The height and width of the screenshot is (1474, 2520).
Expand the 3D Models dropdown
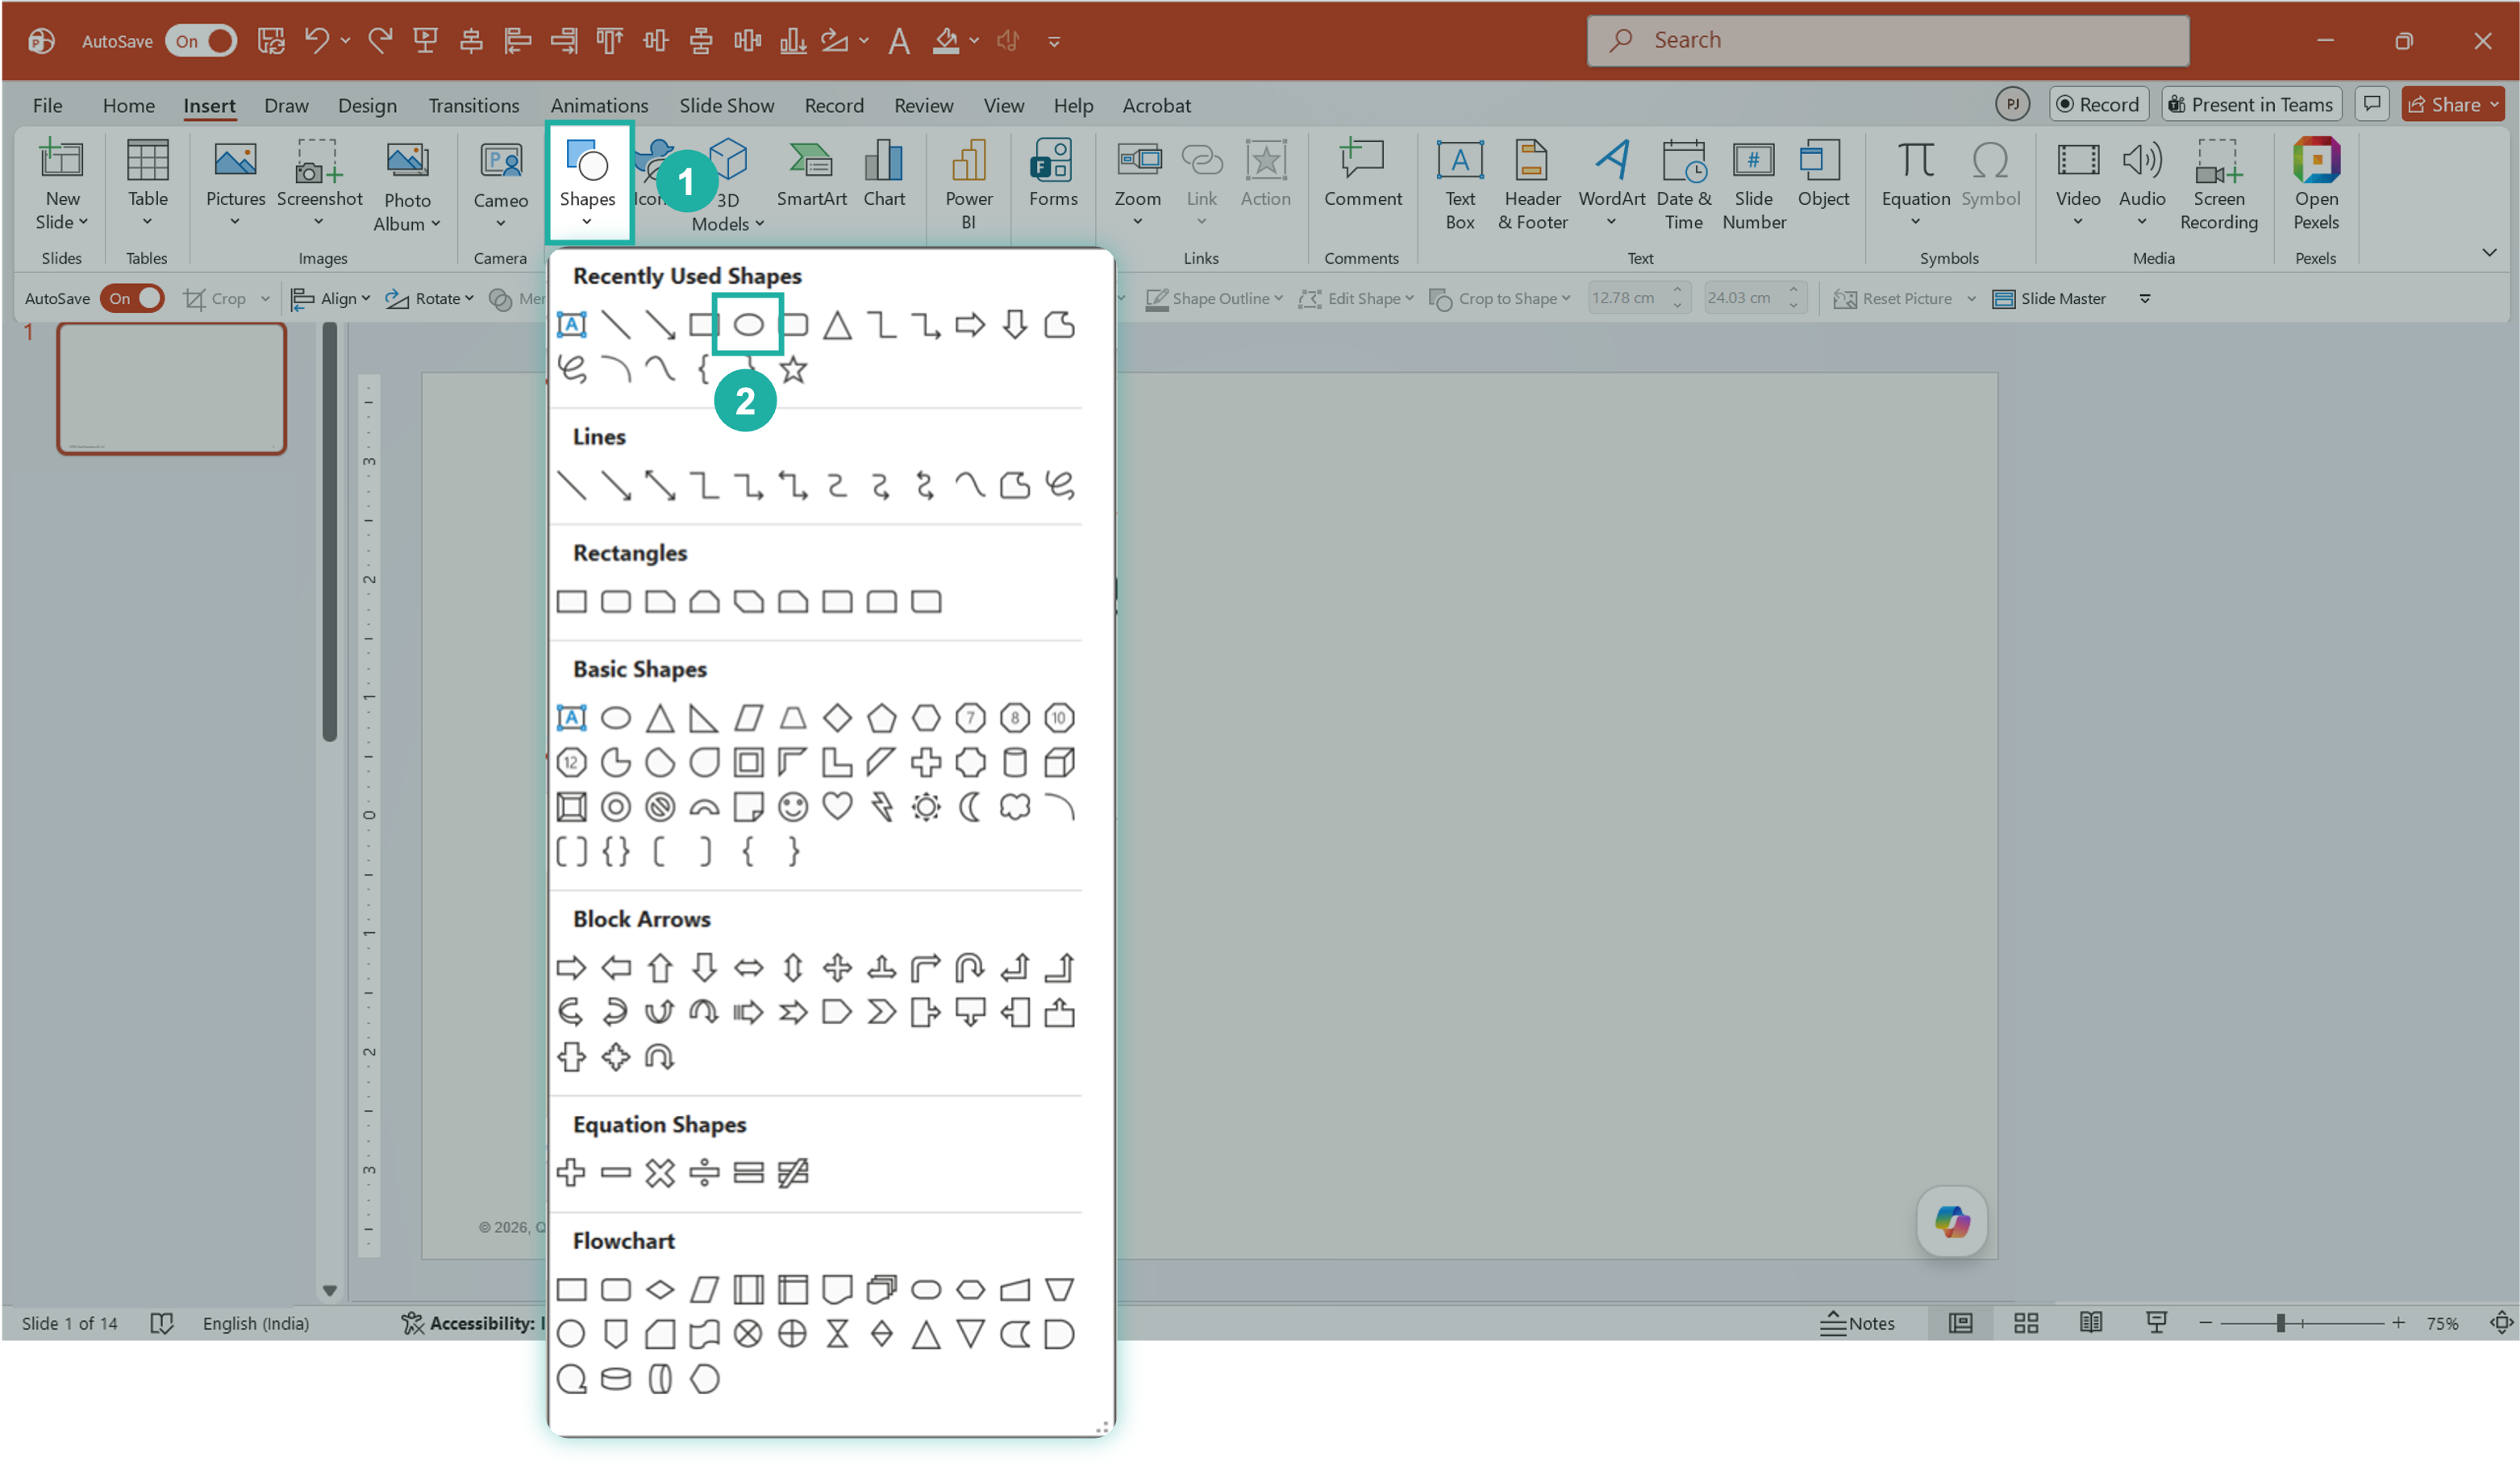(728, 224)
